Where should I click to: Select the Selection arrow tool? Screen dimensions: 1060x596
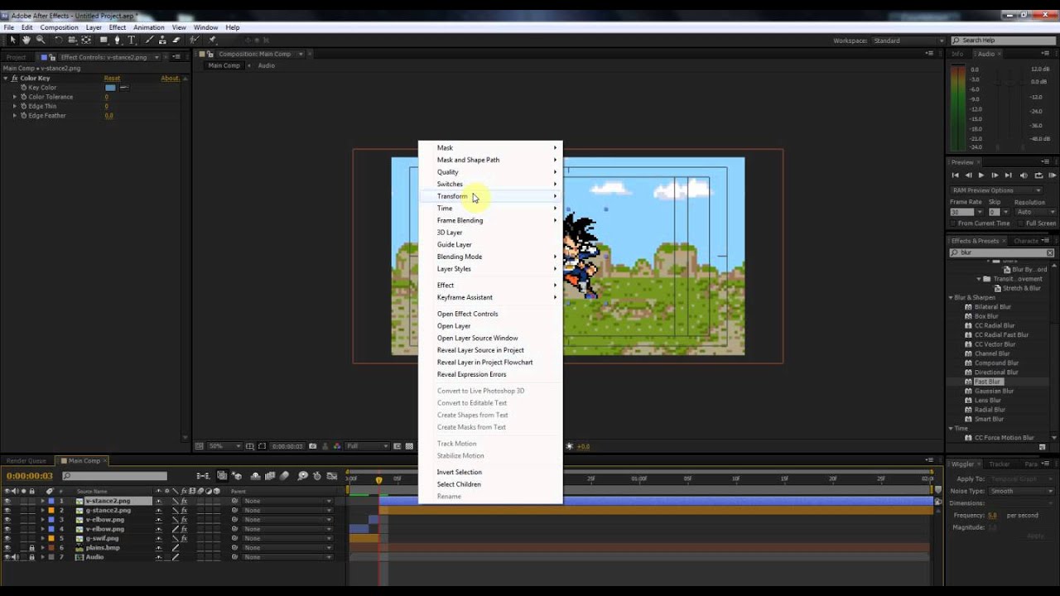(12, 40)
